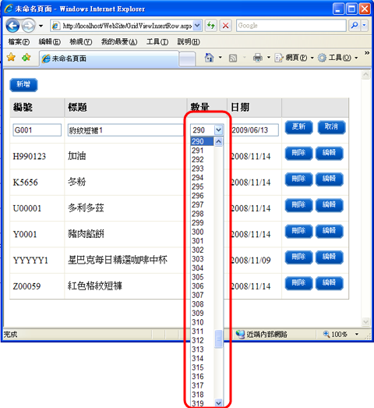This screenshot has height=408, width=374.
Task: Click the Favorites star icon
Action: tap(11, 57)
